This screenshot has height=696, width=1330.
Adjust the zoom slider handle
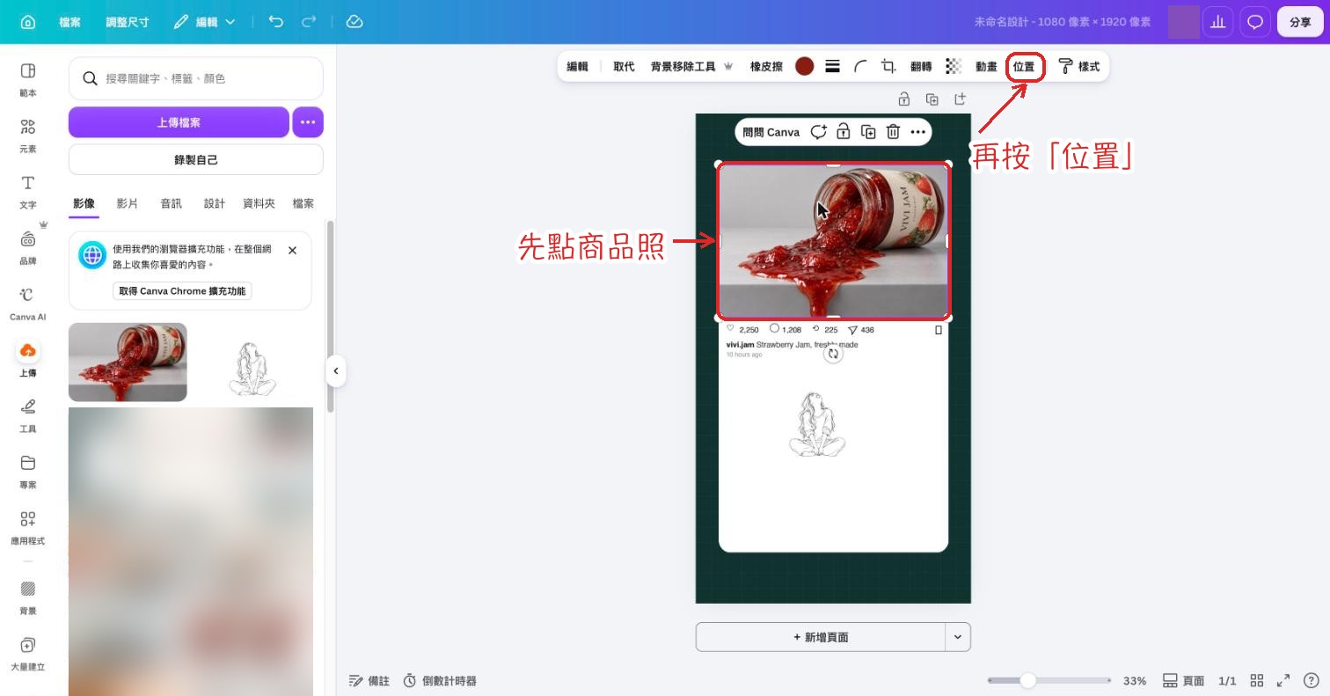(1027, 680)
